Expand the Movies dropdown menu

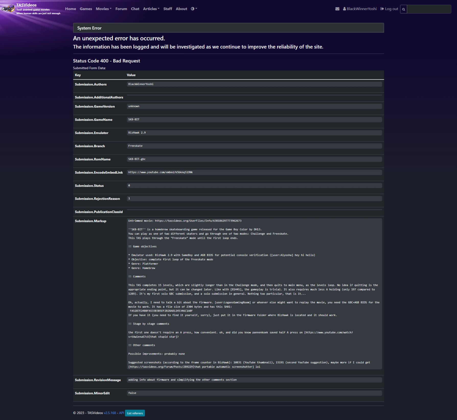(104, 9)
